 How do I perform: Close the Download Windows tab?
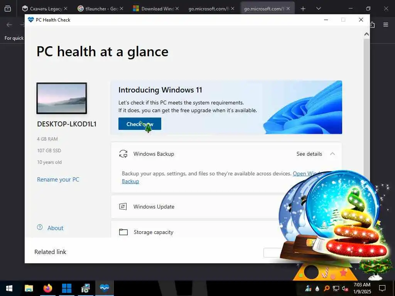pyautogui.click(x=177, y=8)
